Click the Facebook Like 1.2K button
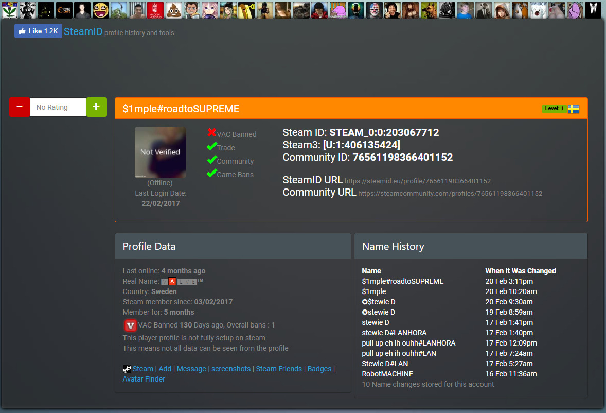Viewport: 606px width, 413px height. click(x=38, y=31)
